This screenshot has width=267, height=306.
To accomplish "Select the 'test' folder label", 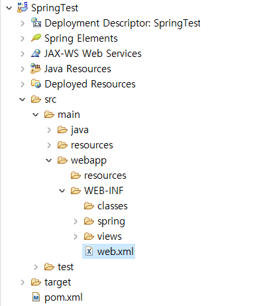I will click(x=66, y=267).
